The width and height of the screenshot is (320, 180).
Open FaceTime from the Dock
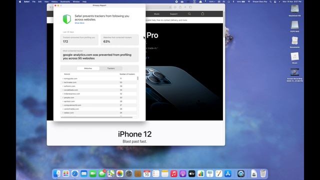tap(93, 173)
